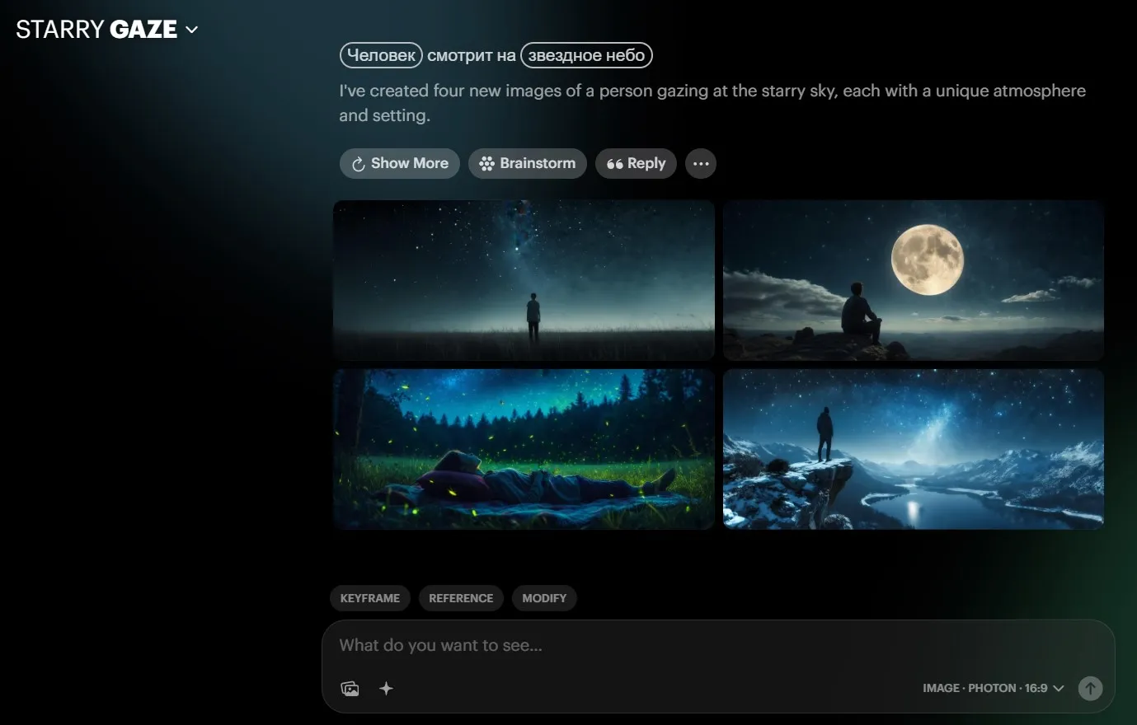Open the three-dot more options menu
Viewport: 1137px width, 725px height.
click(701, 163)
